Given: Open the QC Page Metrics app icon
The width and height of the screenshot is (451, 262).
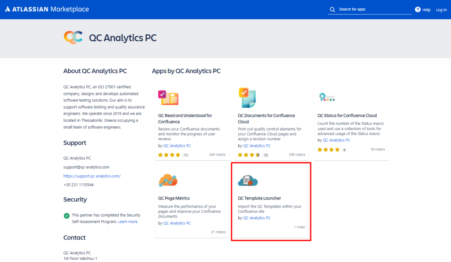Looking at the screenshot, I should (168, 180).
